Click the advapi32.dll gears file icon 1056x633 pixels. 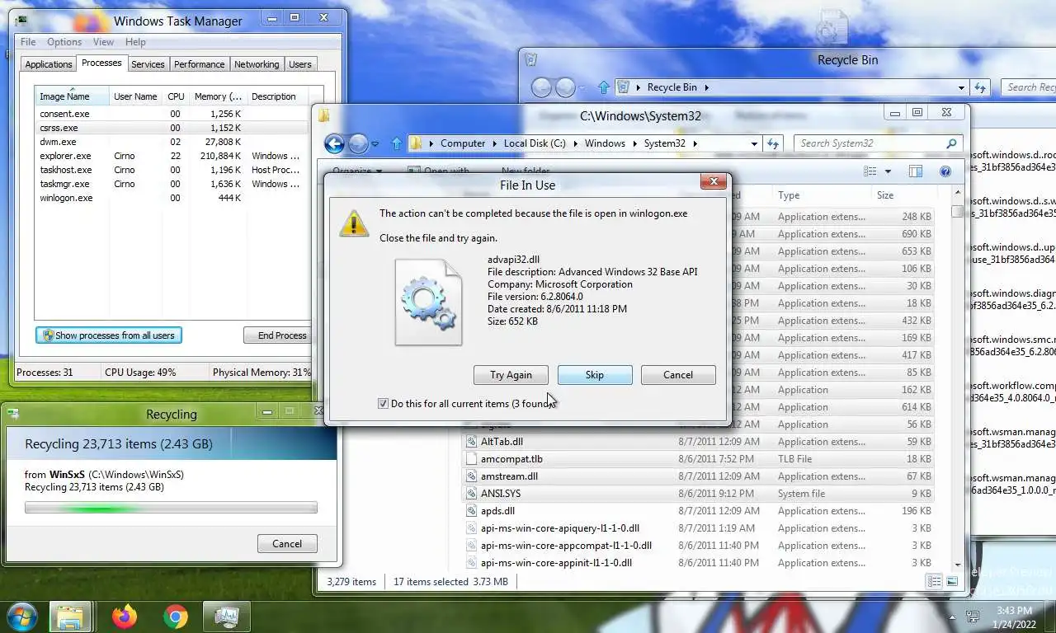(429, 302)
